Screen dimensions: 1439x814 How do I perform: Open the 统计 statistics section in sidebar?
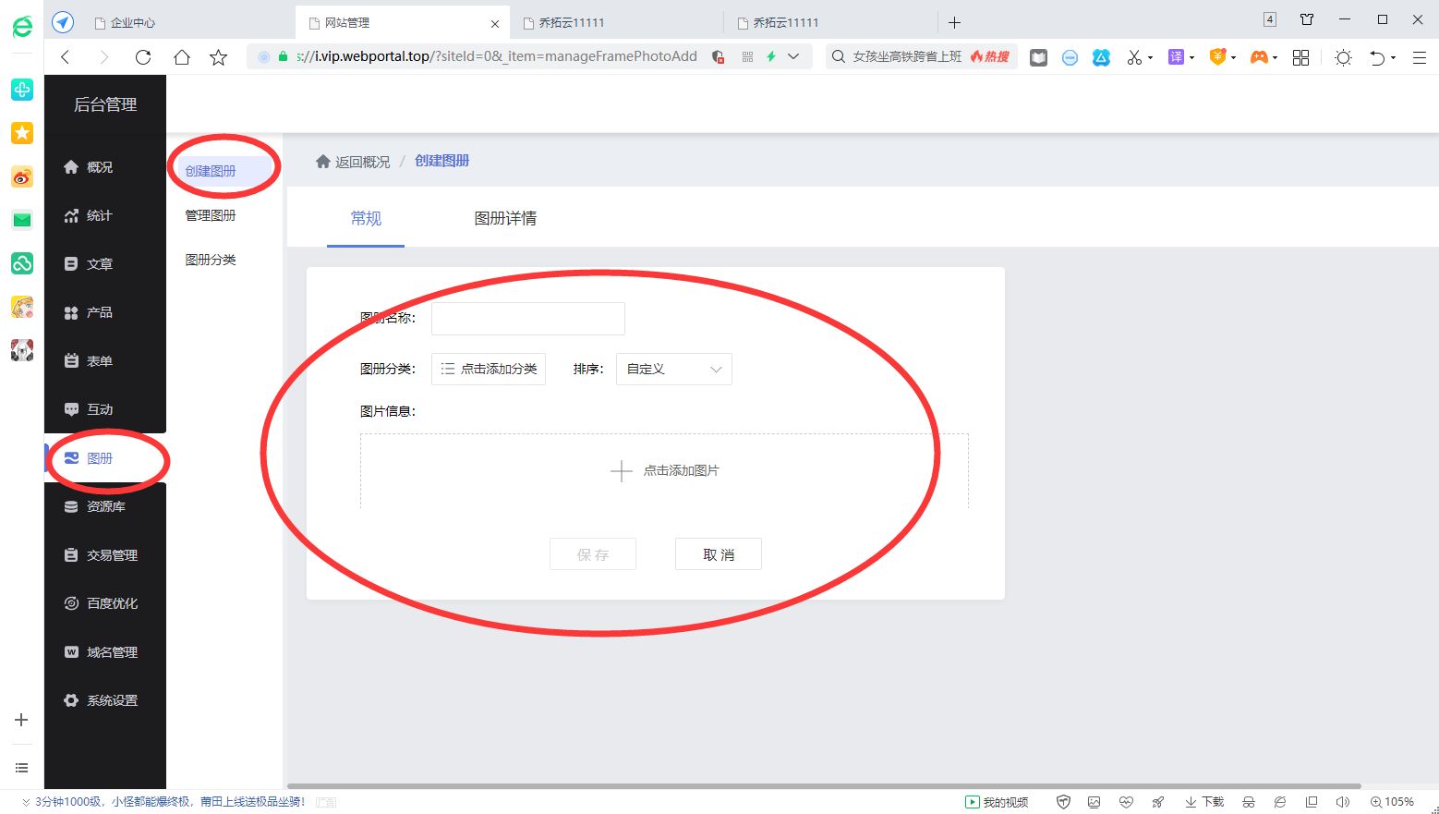[x=100, y=215]
